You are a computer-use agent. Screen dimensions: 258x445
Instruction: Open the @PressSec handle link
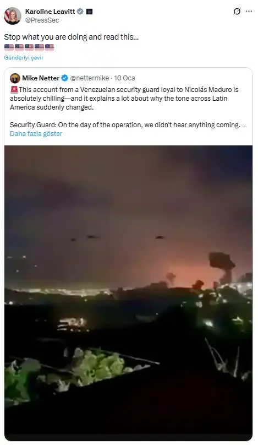click(42, 20)
